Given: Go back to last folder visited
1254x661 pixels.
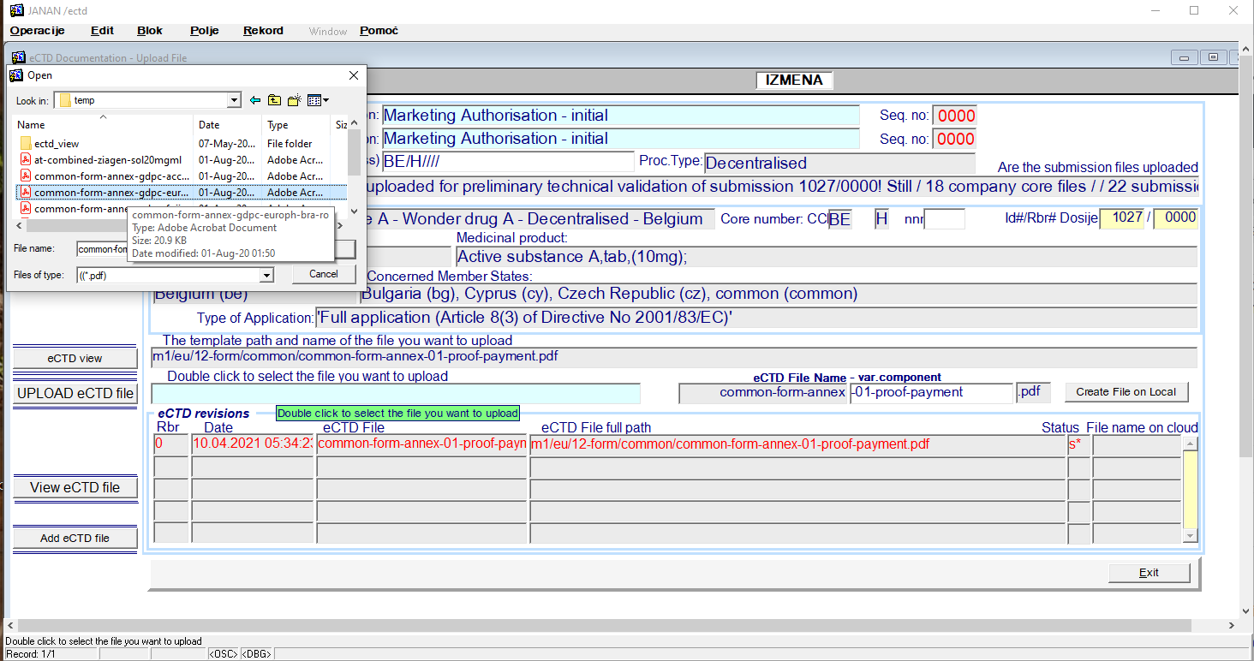Looking at the screenshot, I should pos(255,101).
